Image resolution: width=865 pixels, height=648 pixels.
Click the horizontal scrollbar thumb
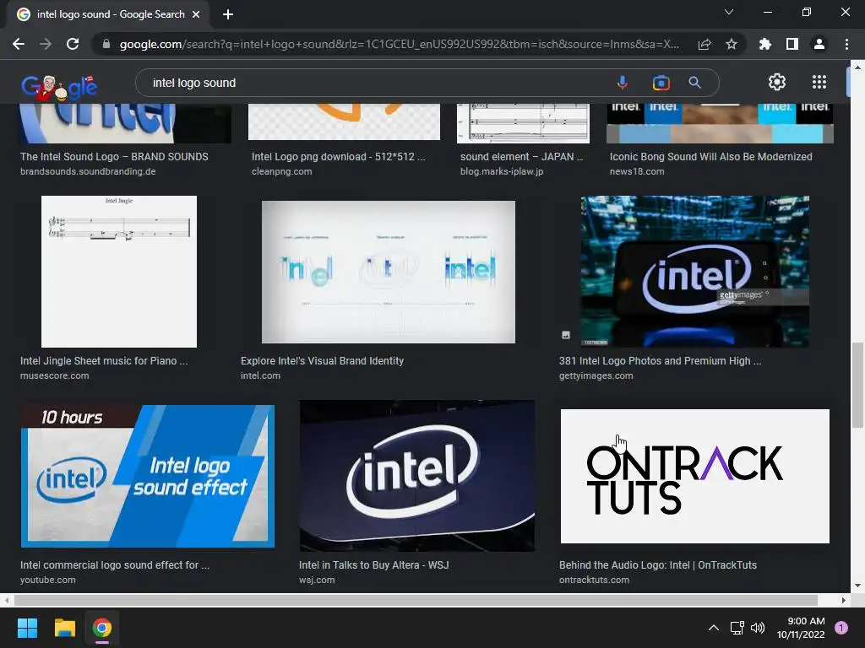click(416, 600)
